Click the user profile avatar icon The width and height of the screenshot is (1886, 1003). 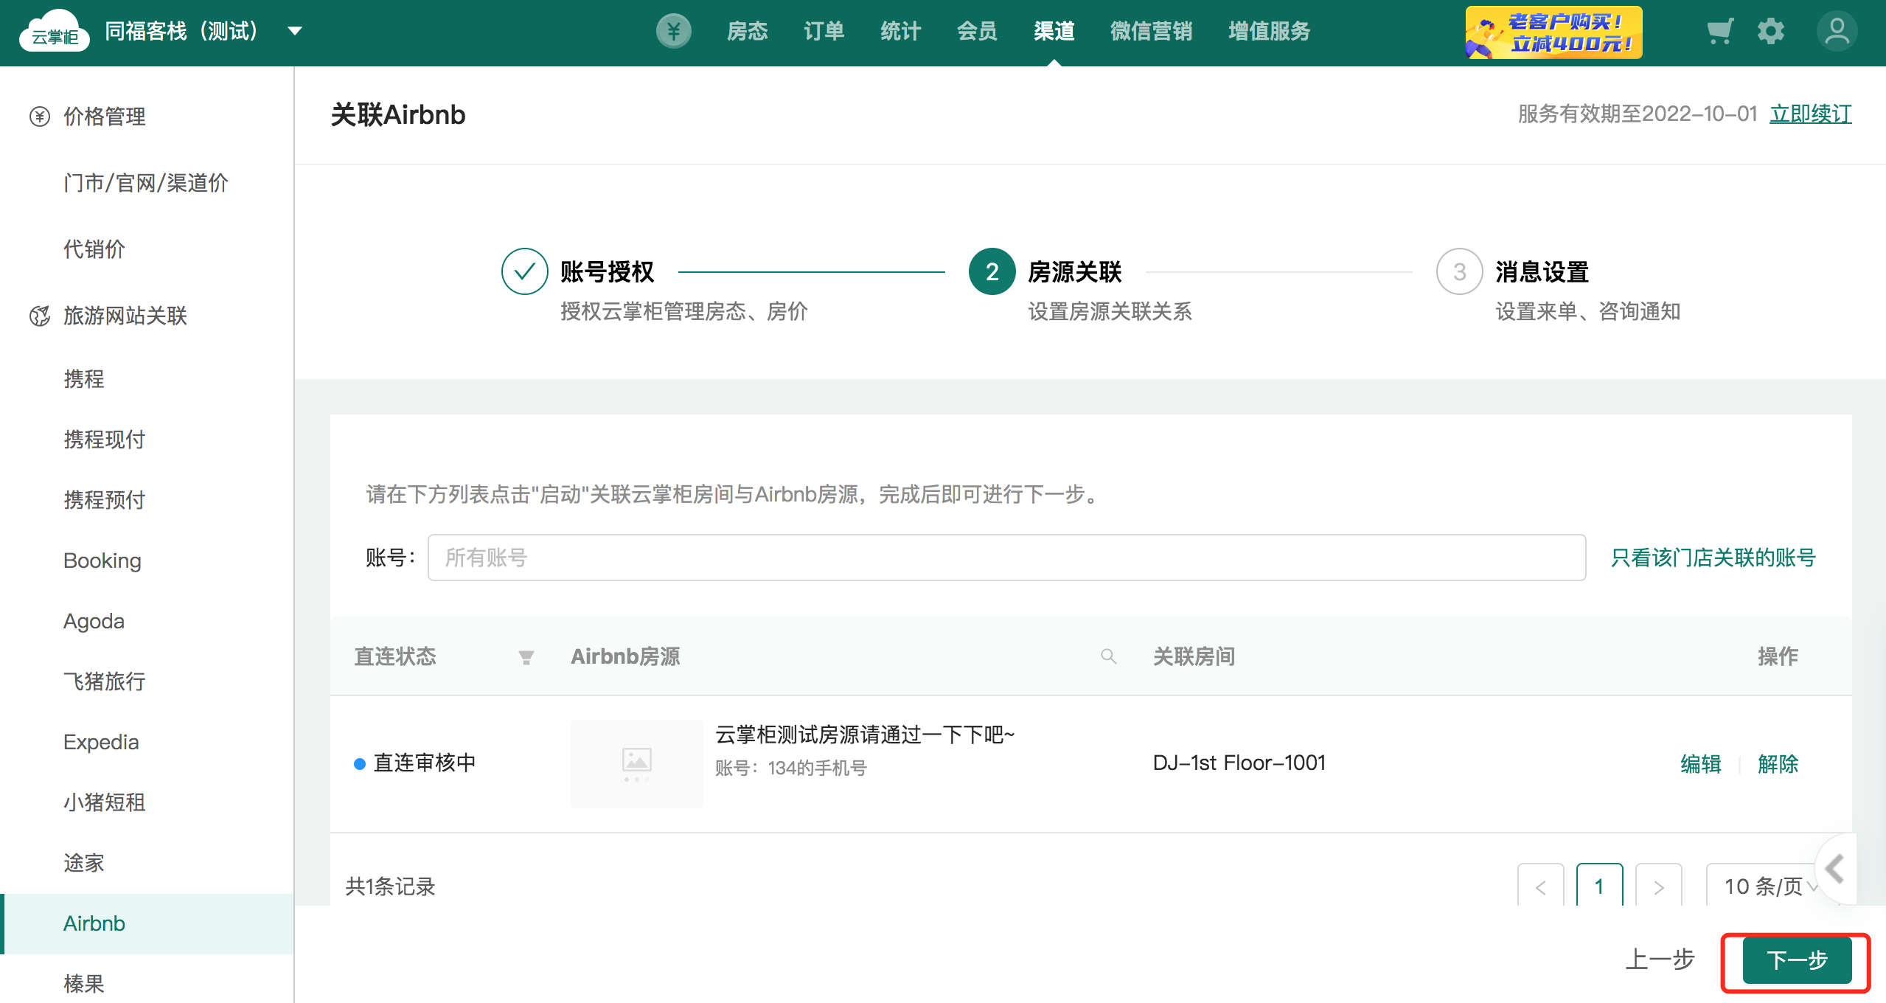click(x=1837, y=31)
